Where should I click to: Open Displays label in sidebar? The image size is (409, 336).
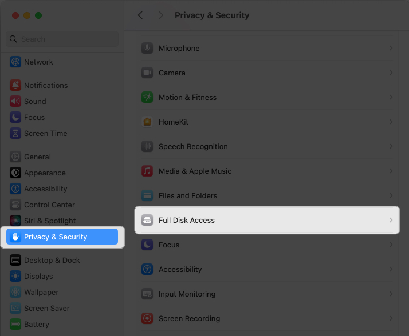pos(38,276)
